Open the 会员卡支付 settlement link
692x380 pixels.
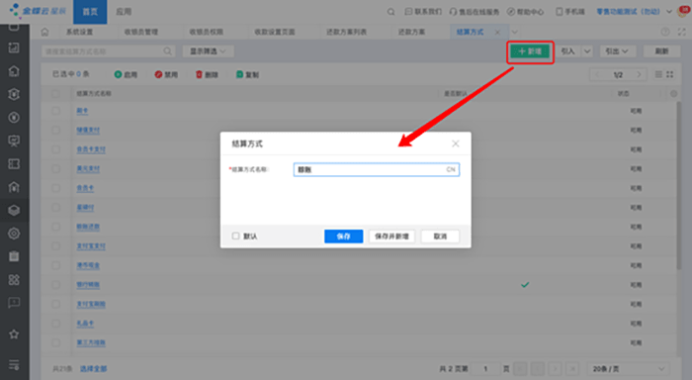point(91,149)
